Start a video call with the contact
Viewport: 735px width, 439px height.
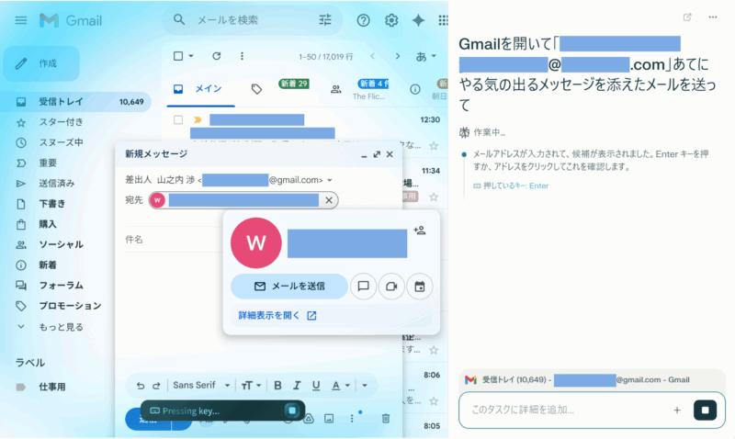391,287
